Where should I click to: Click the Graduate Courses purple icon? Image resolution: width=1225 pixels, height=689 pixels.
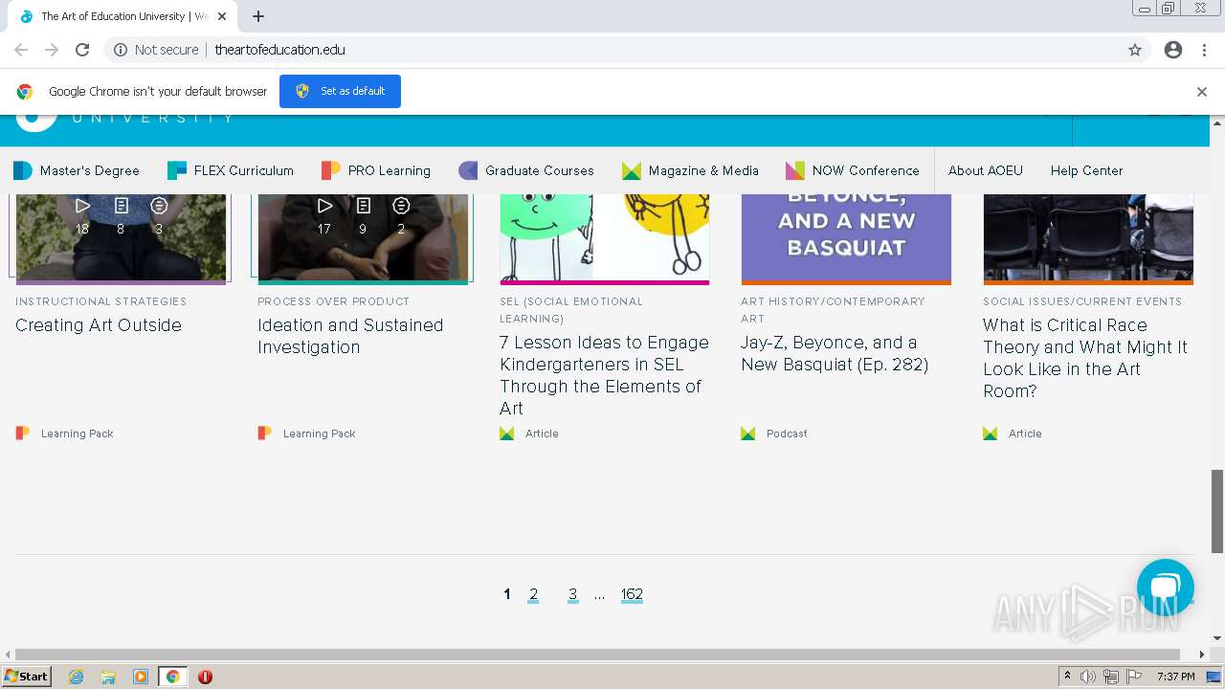(x=468, y=170)
